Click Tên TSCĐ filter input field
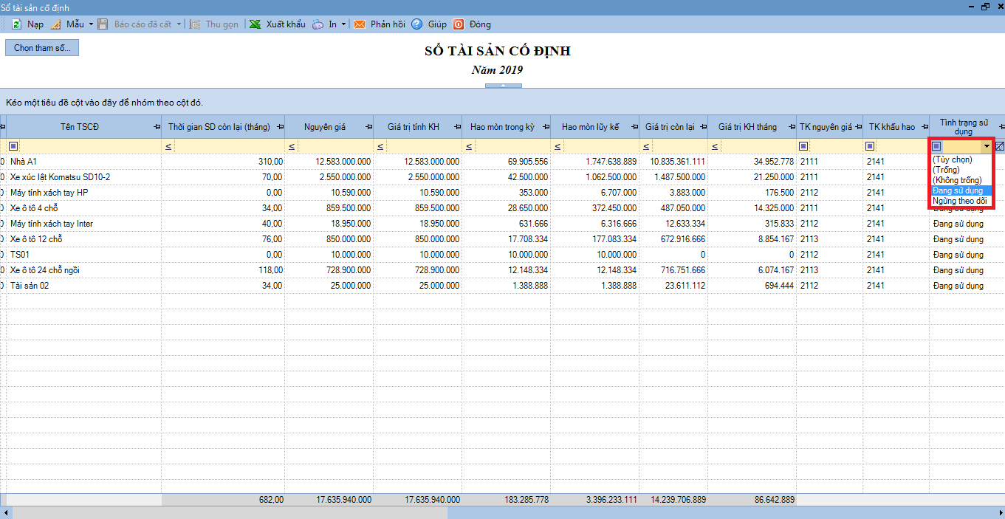1005x519 pixels. pos(90,146)
